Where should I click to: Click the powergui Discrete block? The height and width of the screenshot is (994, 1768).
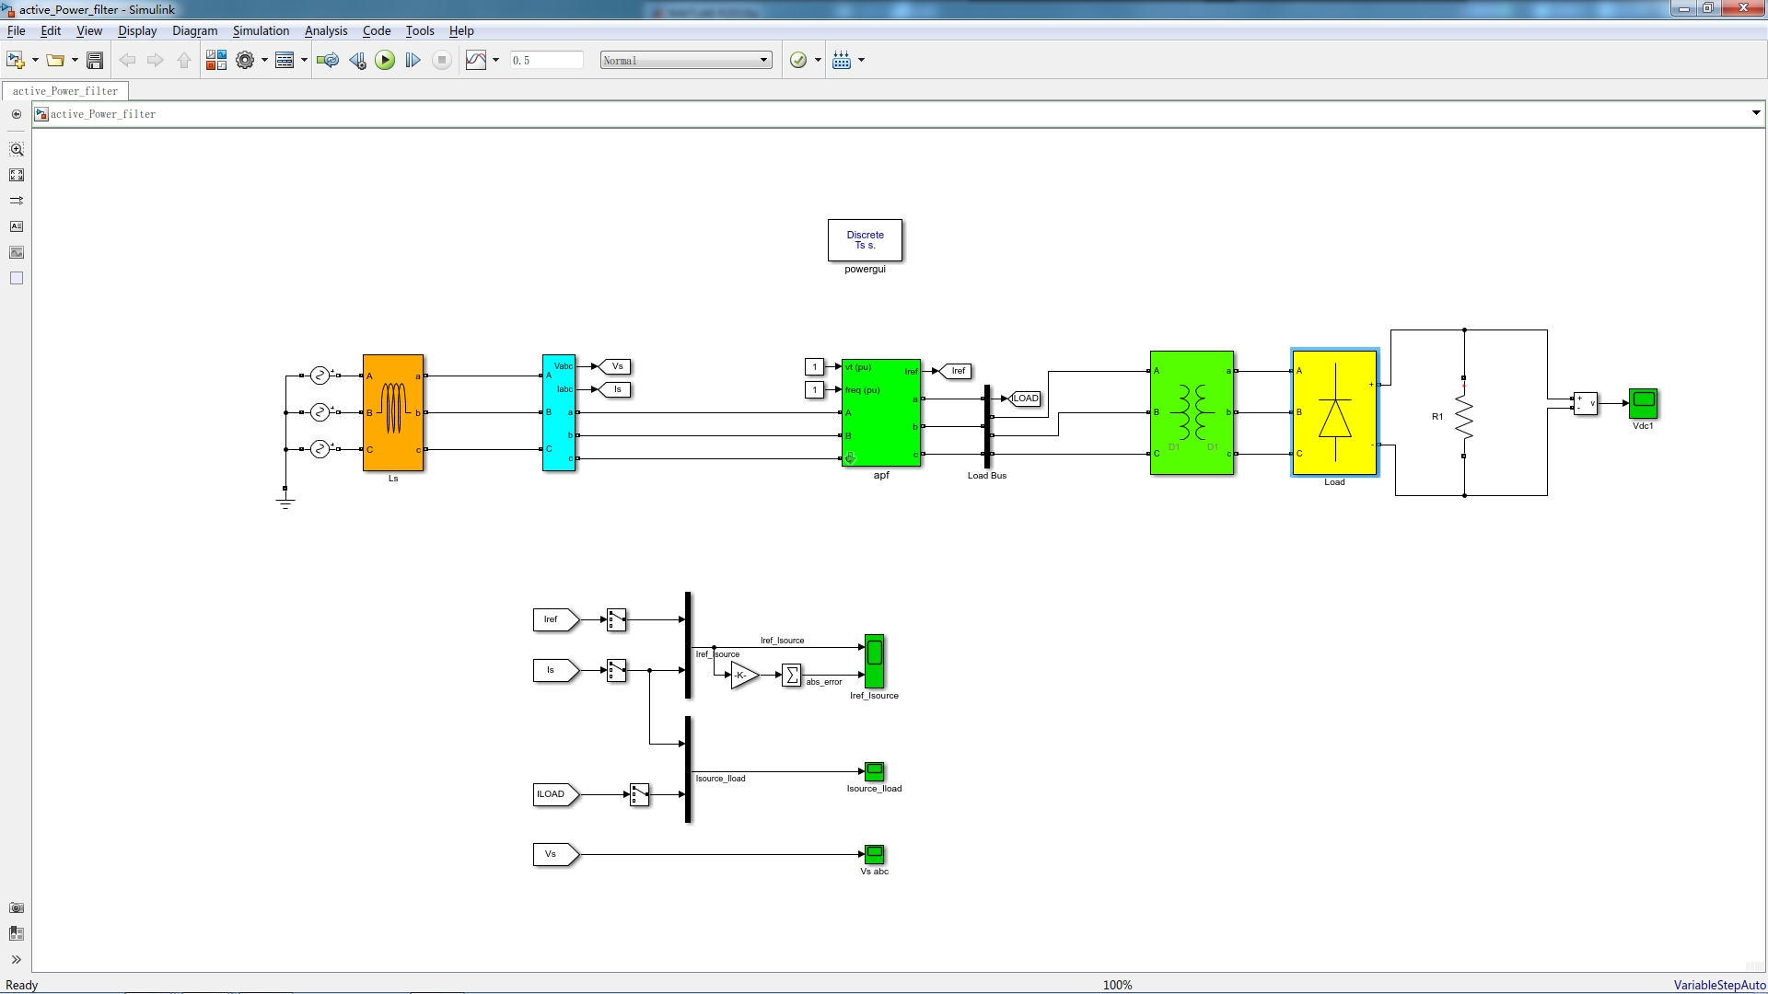pyautogui.click(x=865, y=240)
